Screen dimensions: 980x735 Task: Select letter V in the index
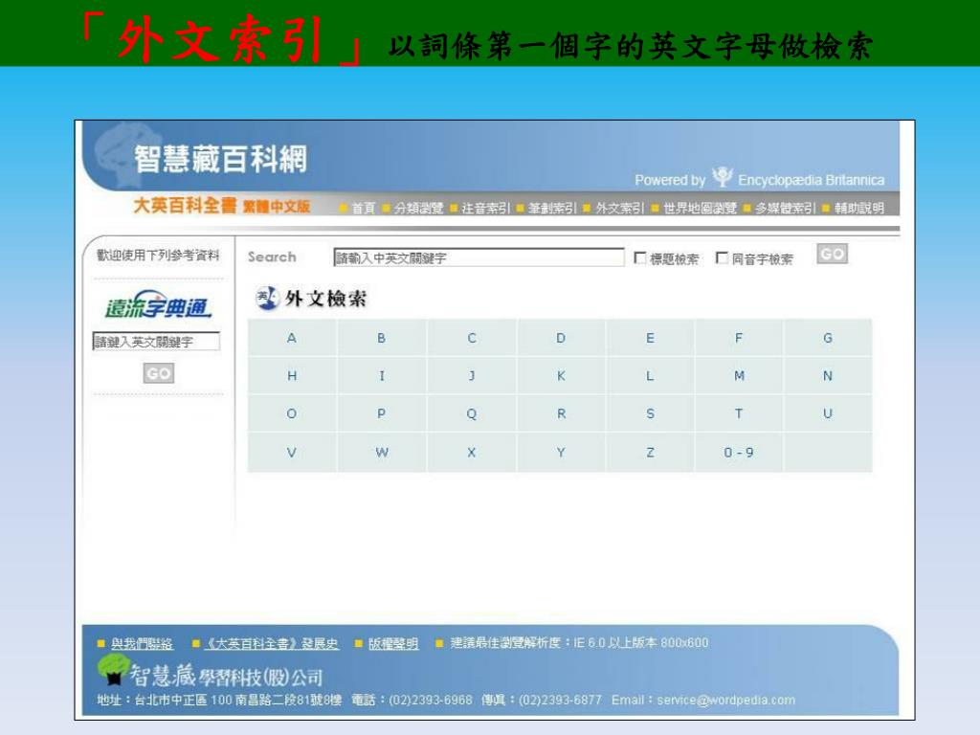pos(291,453)
